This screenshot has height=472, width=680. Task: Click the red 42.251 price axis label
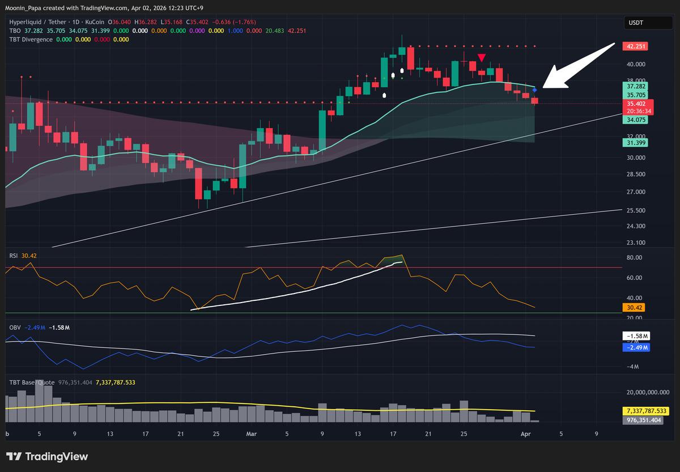(635, 46)
